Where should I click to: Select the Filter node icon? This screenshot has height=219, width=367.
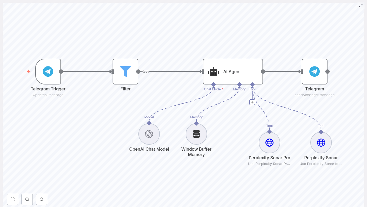click(x=125, y=72)
